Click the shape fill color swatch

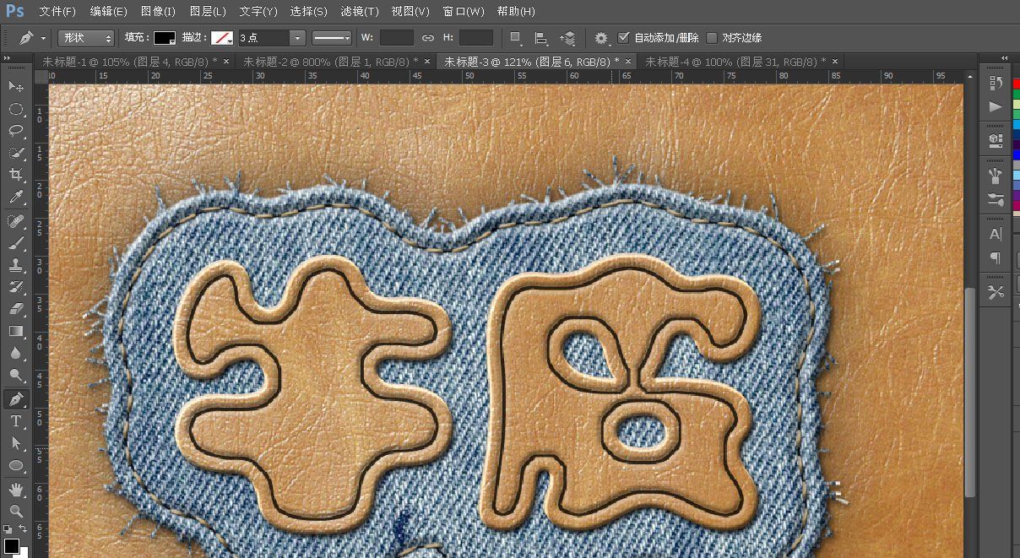(164, 38)
